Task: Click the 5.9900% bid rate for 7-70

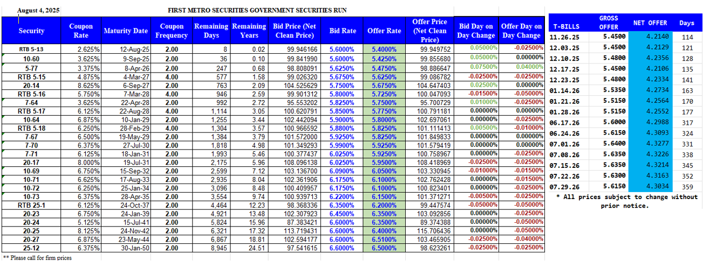Action: pos(342,145)
